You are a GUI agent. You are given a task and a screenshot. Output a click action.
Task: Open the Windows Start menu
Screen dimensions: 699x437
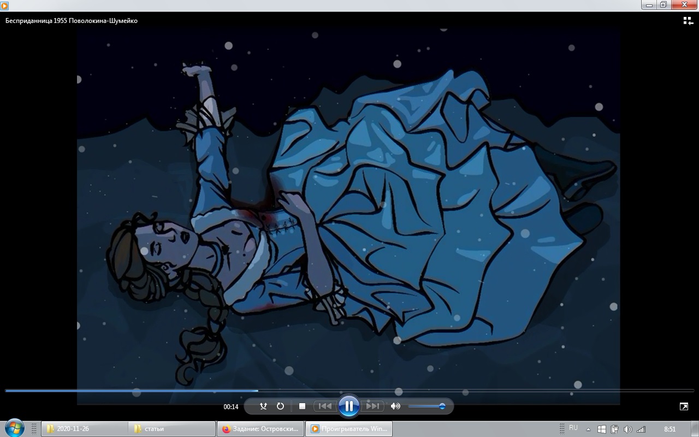pyautogui.click(x=14, y=428)
